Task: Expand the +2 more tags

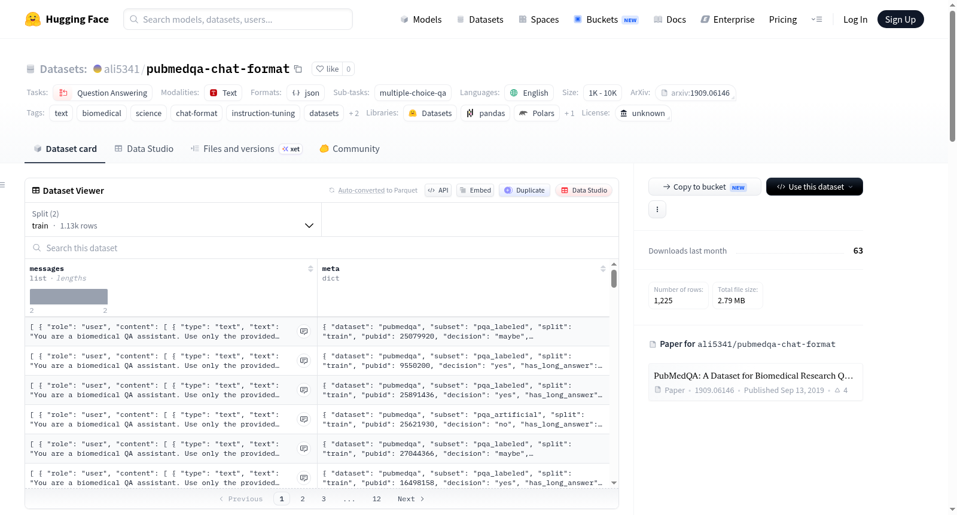Action: pos(354,113)
